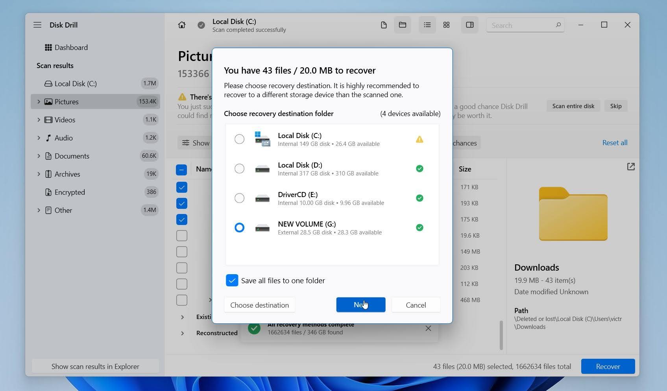Open preview in external window icon
Viewport: 667px width, 391px height.
pos(631,167)
